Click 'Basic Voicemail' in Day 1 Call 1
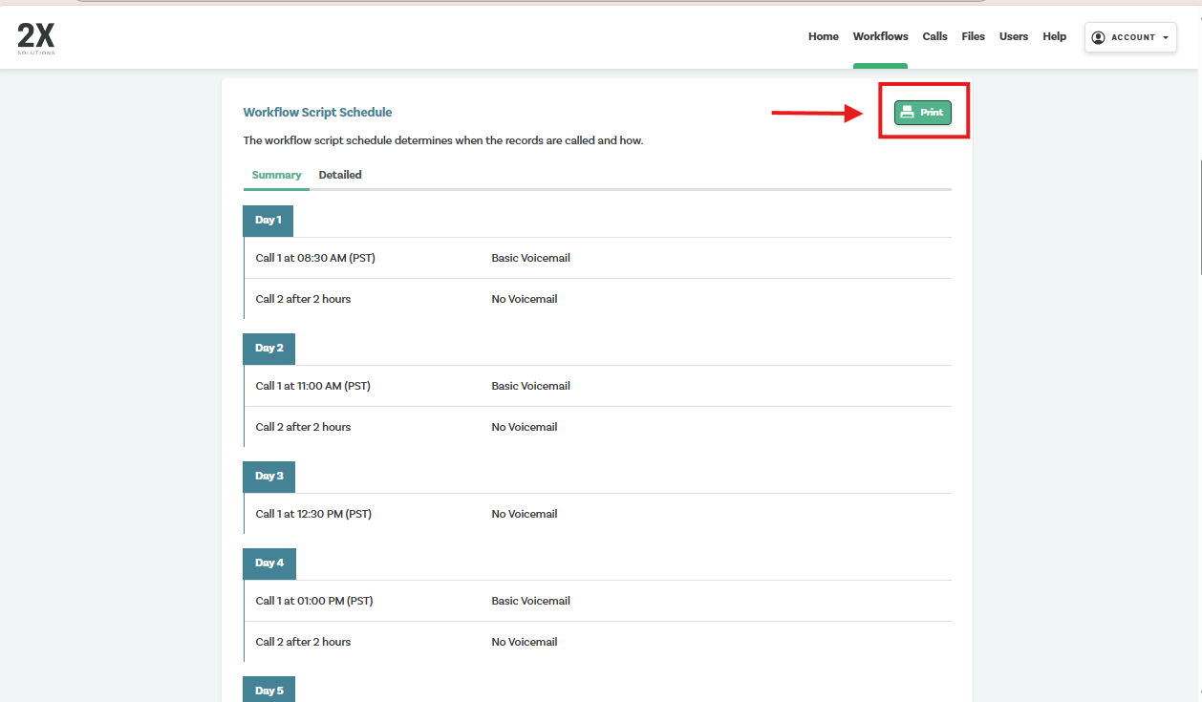1202x702 pixels. [530, 258]
